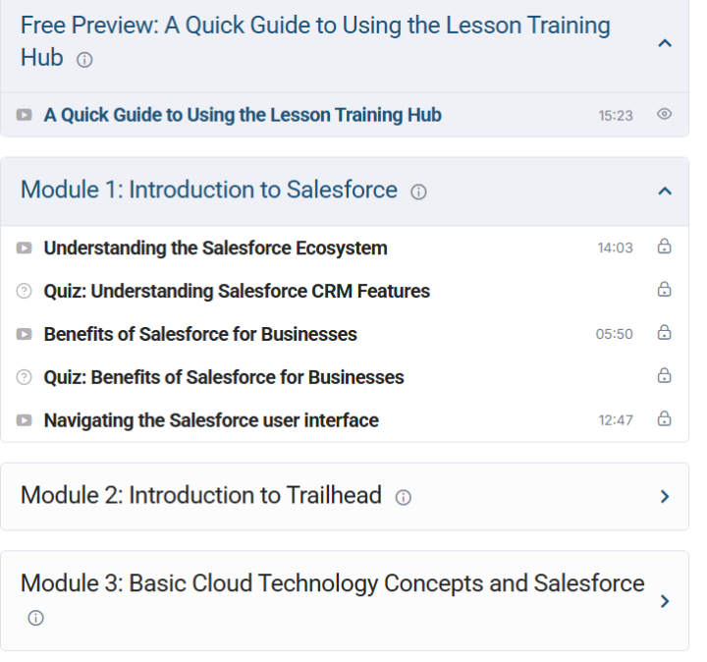707x662 pixels.
Task: Toggle the eye preview icon for Quick Guide
Action: coord(664,114)
